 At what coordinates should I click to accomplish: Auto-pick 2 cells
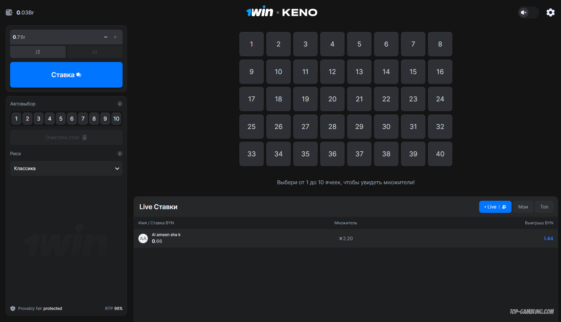(x=27, y=119)
